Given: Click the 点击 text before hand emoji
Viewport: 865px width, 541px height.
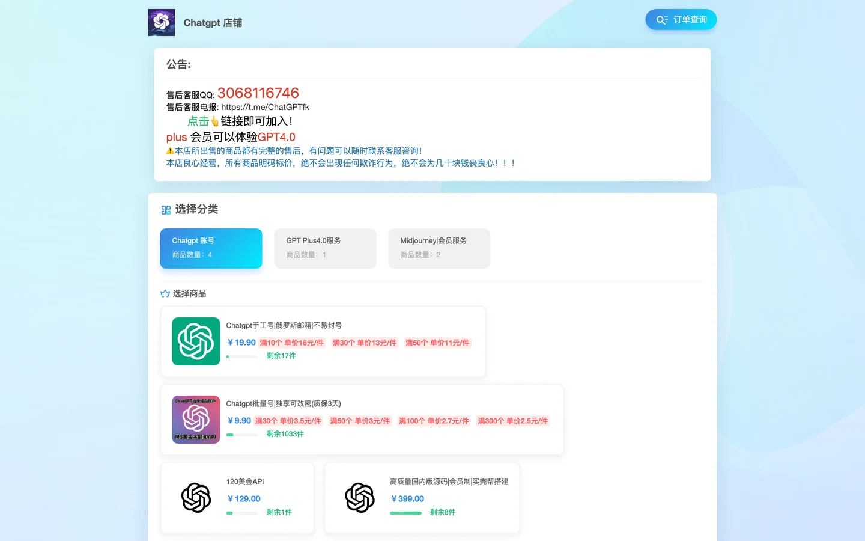Looking at the screenshot, I should (198, 121).
